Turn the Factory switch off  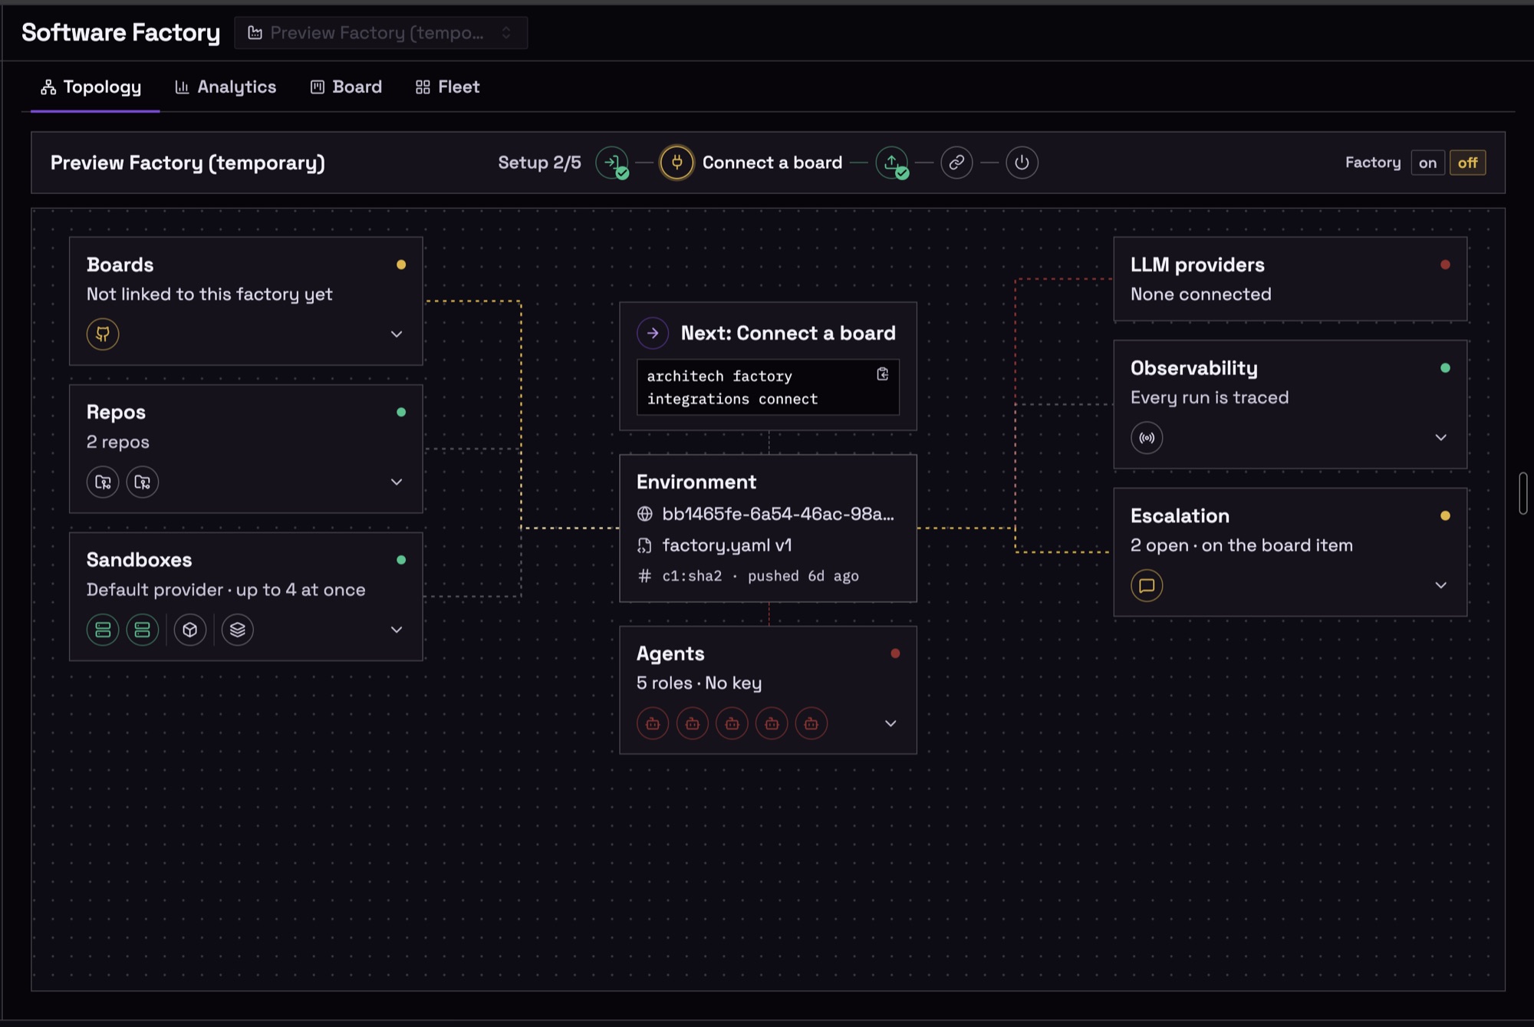pos(1467,163)
